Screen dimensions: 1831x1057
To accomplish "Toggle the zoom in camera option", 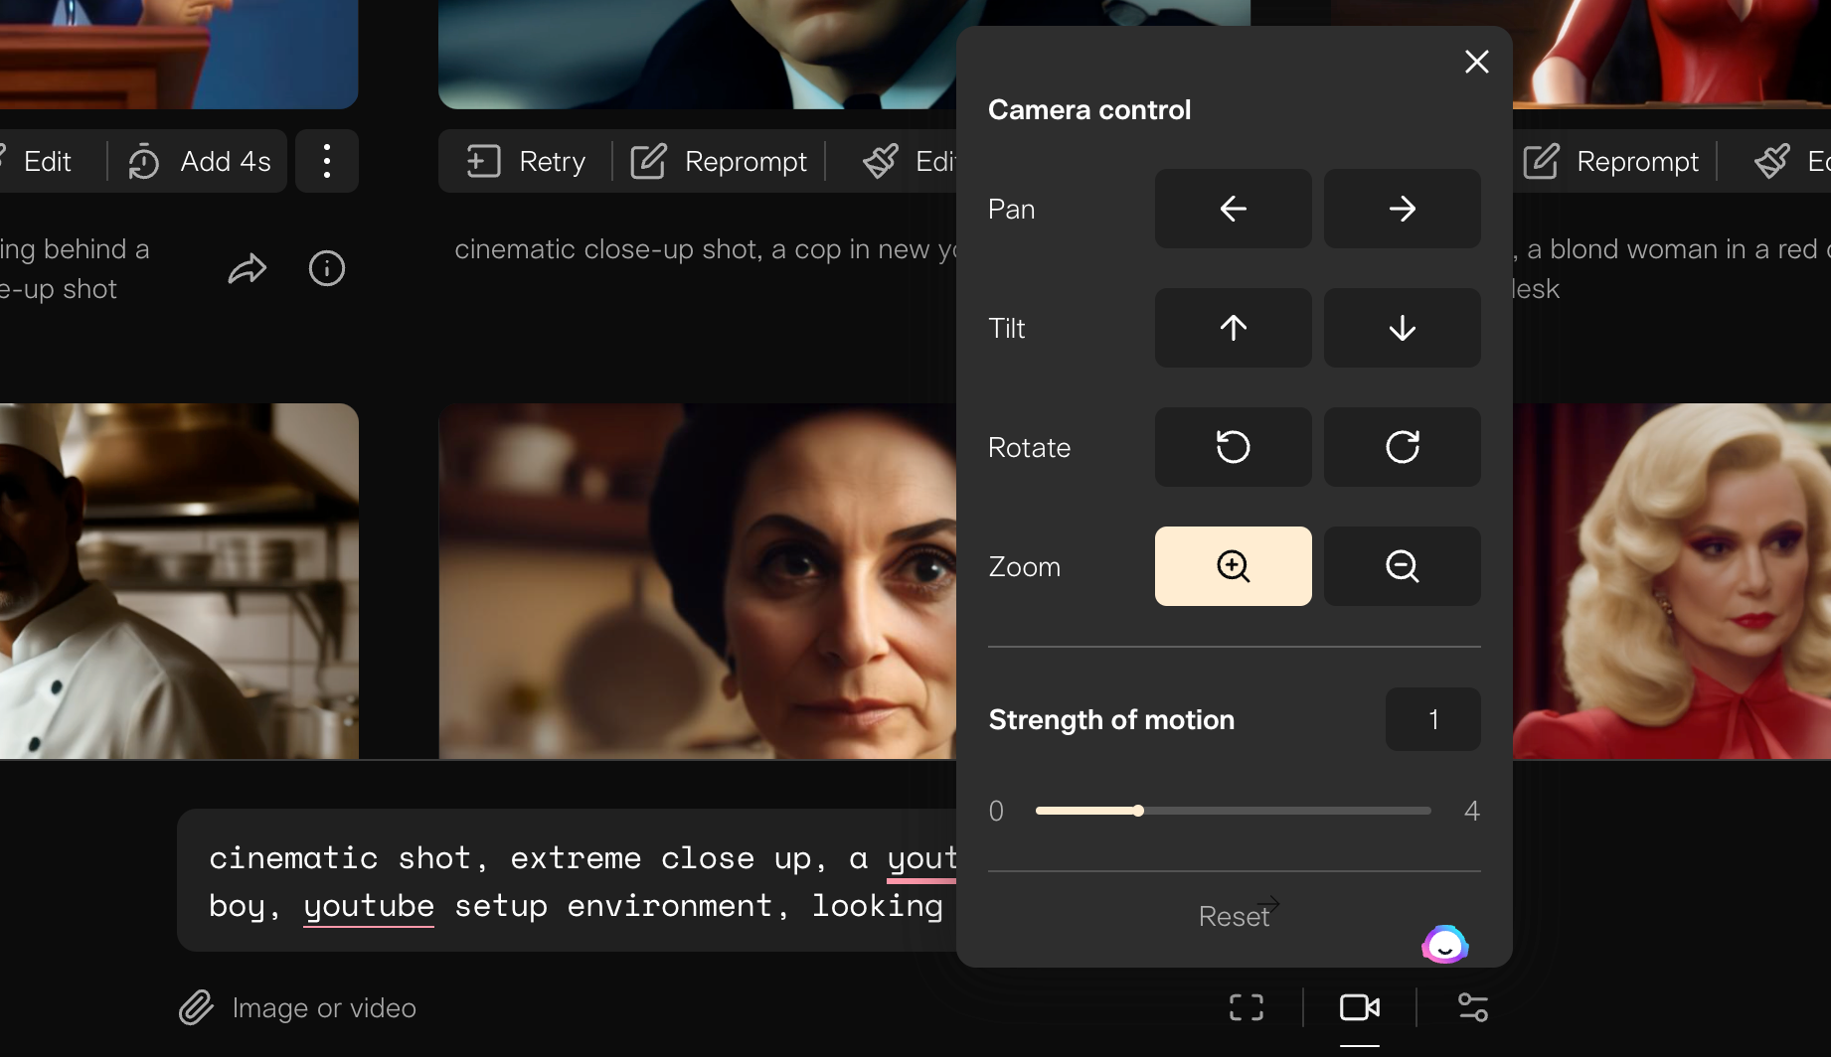I will click(x=1233, y=566).
